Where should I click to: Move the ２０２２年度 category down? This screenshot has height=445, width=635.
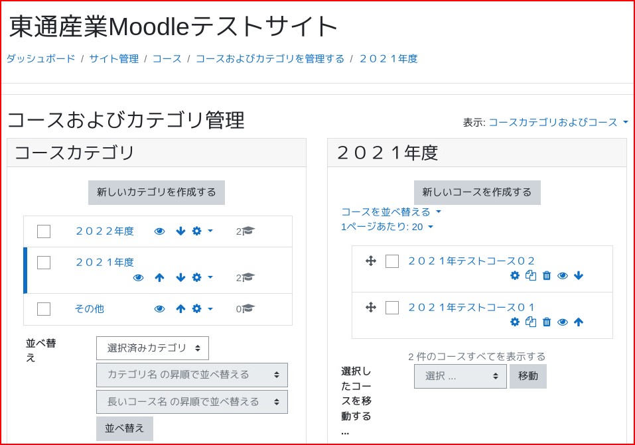click(180, 231)
